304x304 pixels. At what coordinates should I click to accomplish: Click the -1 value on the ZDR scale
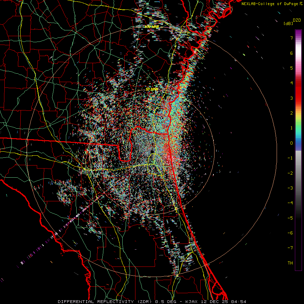tap(290, 158)
